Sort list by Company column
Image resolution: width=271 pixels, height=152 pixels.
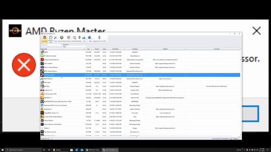135,49
